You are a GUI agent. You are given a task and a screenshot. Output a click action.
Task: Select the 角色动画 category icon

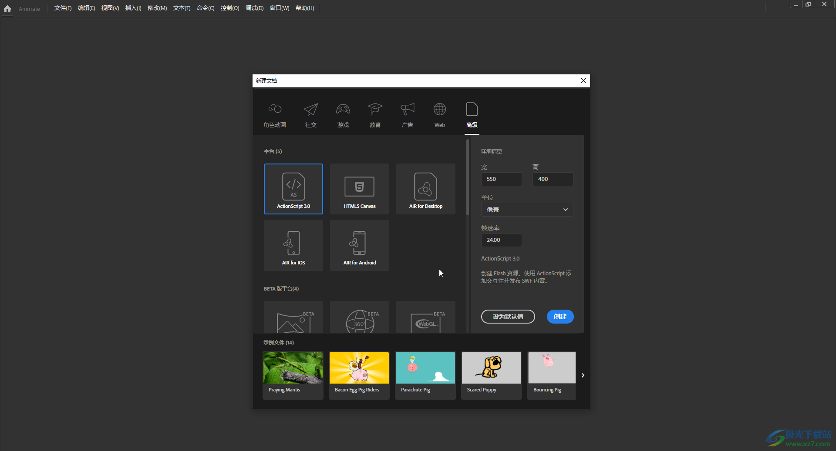click(x=275, y=109)
